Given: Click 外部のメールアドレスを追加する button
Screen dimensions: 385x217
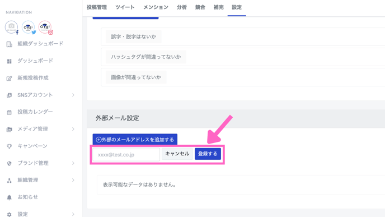Looking at the screenshot, I should click(x=135, y=140).
